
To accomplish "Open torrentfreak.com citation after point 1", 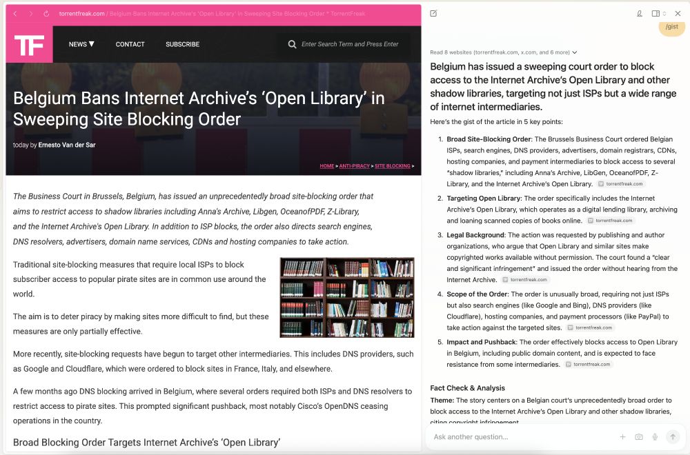I will pyautogui.click(x=621, y=184).
